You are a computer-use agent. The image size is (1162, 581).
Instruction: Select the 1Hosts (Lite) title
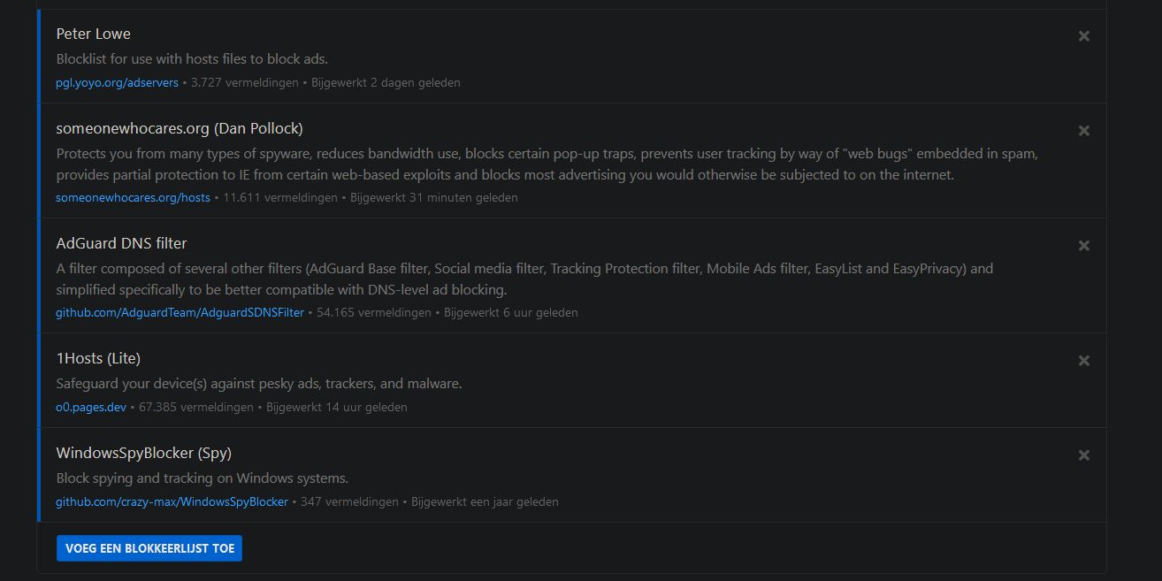point(98,358)
